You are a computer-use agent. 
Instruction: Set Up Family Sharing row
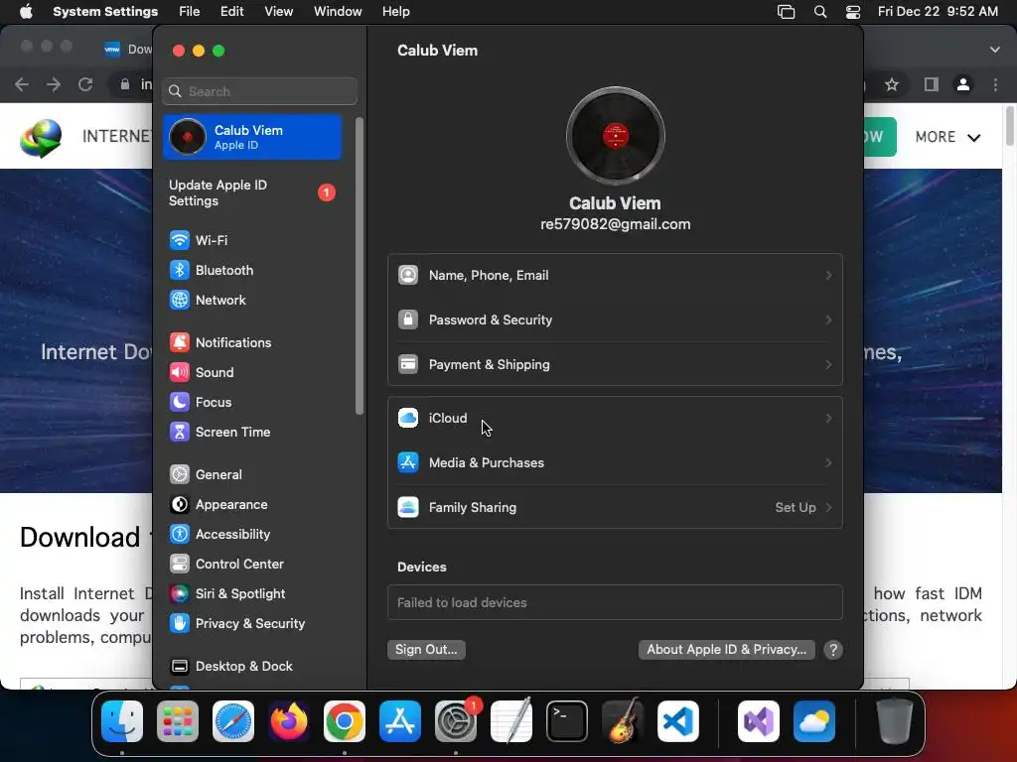click(x=615, y=508)
